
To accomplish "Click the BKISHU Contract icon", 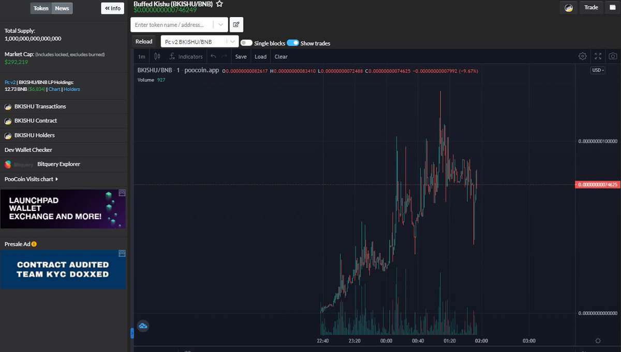I will pyautogui.click(x=8, y=121).
